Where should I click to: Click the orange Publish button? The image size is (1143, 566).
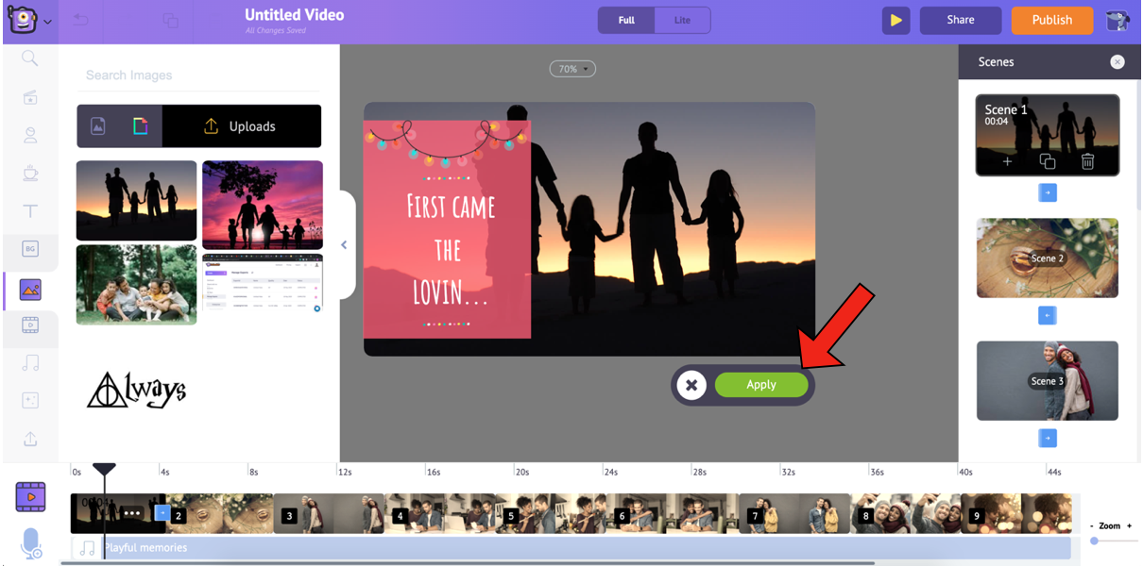(x=1051, y=20)
